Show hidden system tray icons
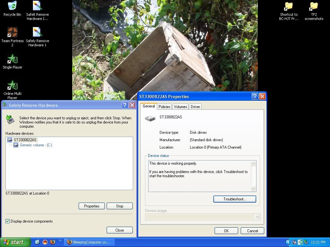The height and width of the screenshot is (247, 330). (x=288, y=242)
